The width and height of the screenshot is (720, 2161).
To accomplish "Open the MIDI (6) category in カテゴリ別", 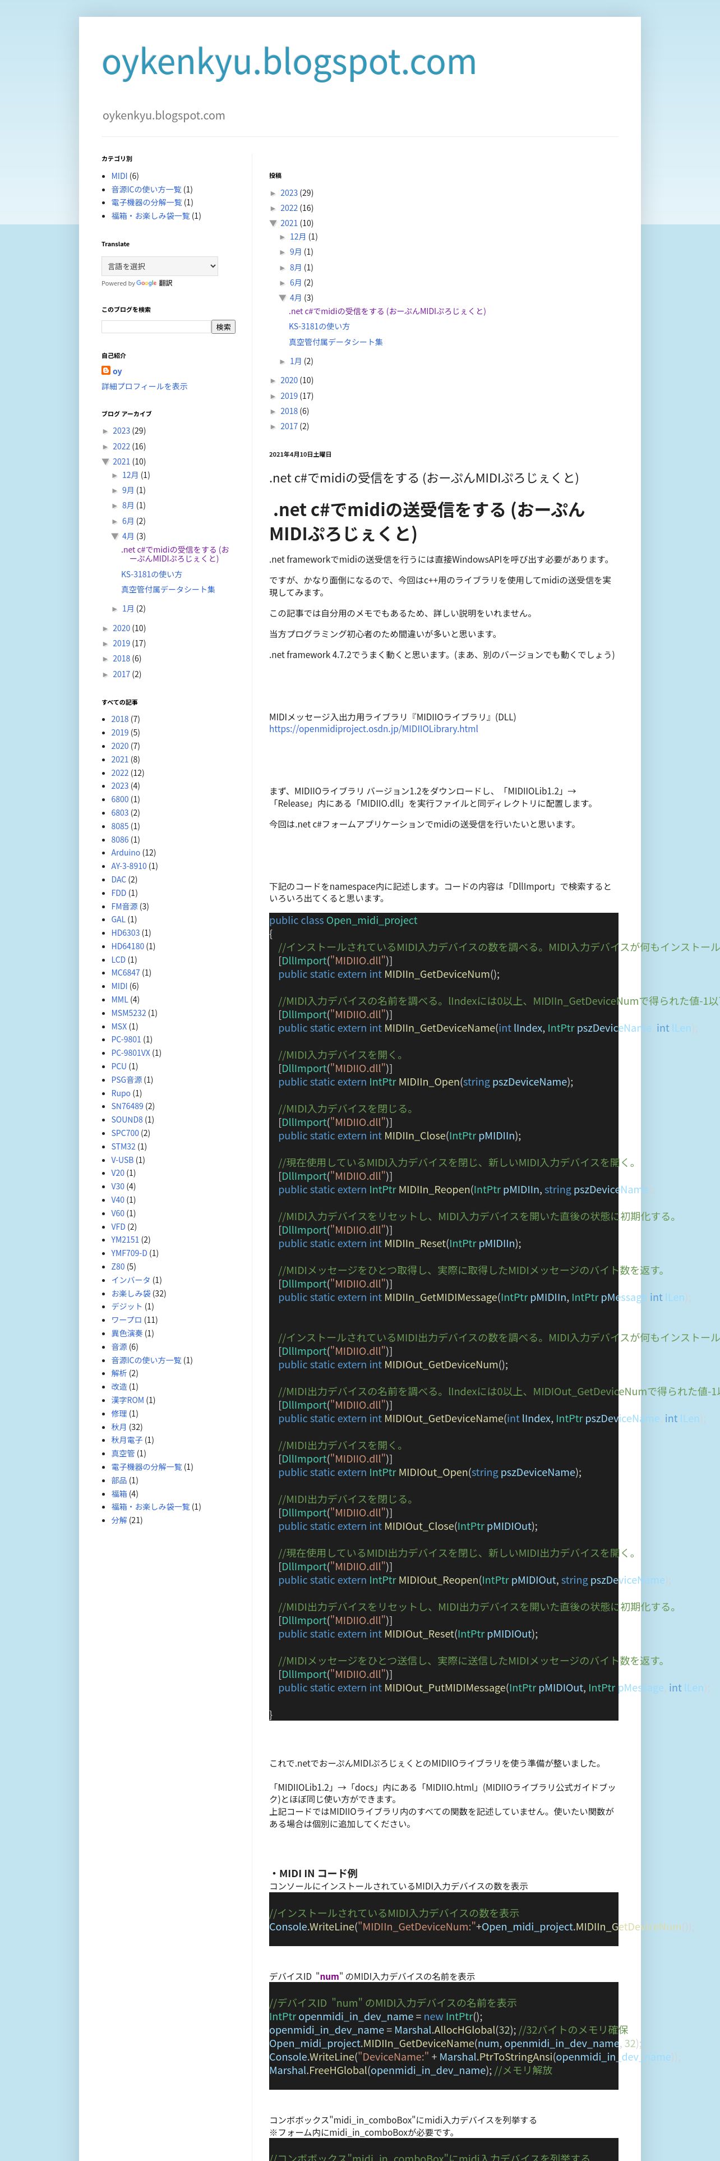I will (x=119, y=176).
